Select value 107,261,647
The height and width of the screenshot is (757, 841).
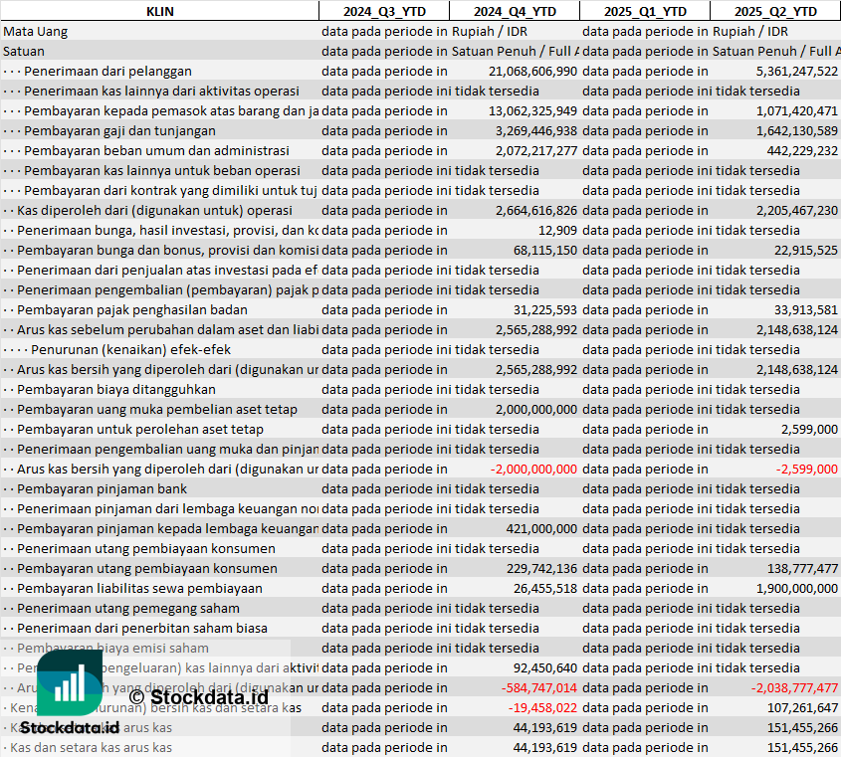(802, 707)
